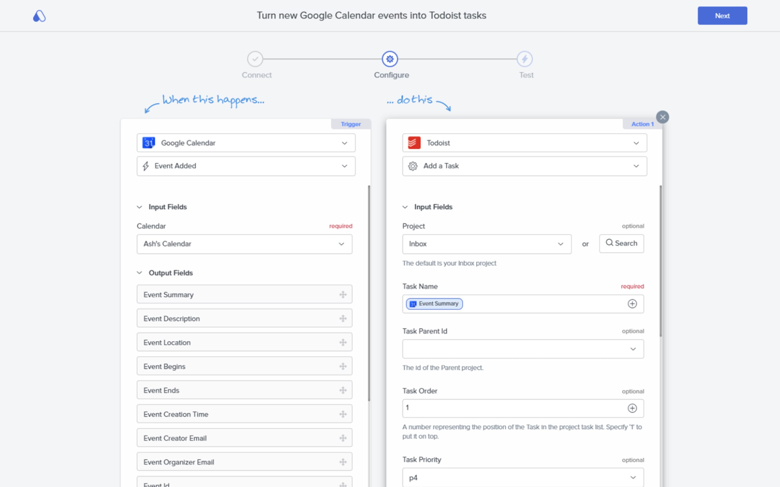Click the Action 1 label tab
This screenshot has width=780, height=487.
(x=642, y=124)
